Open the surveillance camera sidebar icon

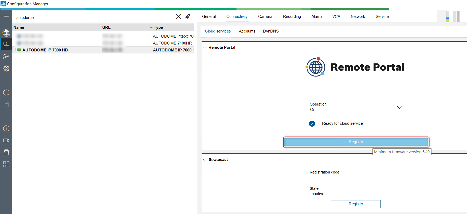(6, 56)
